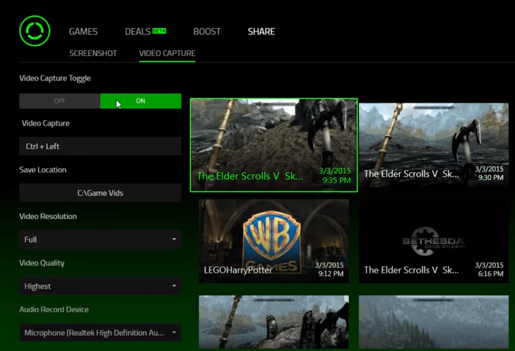The width and height of the screenshot is (515, 351).
Task: Click the Video Capture hotkey label
Action: click(x=46, y=123)
